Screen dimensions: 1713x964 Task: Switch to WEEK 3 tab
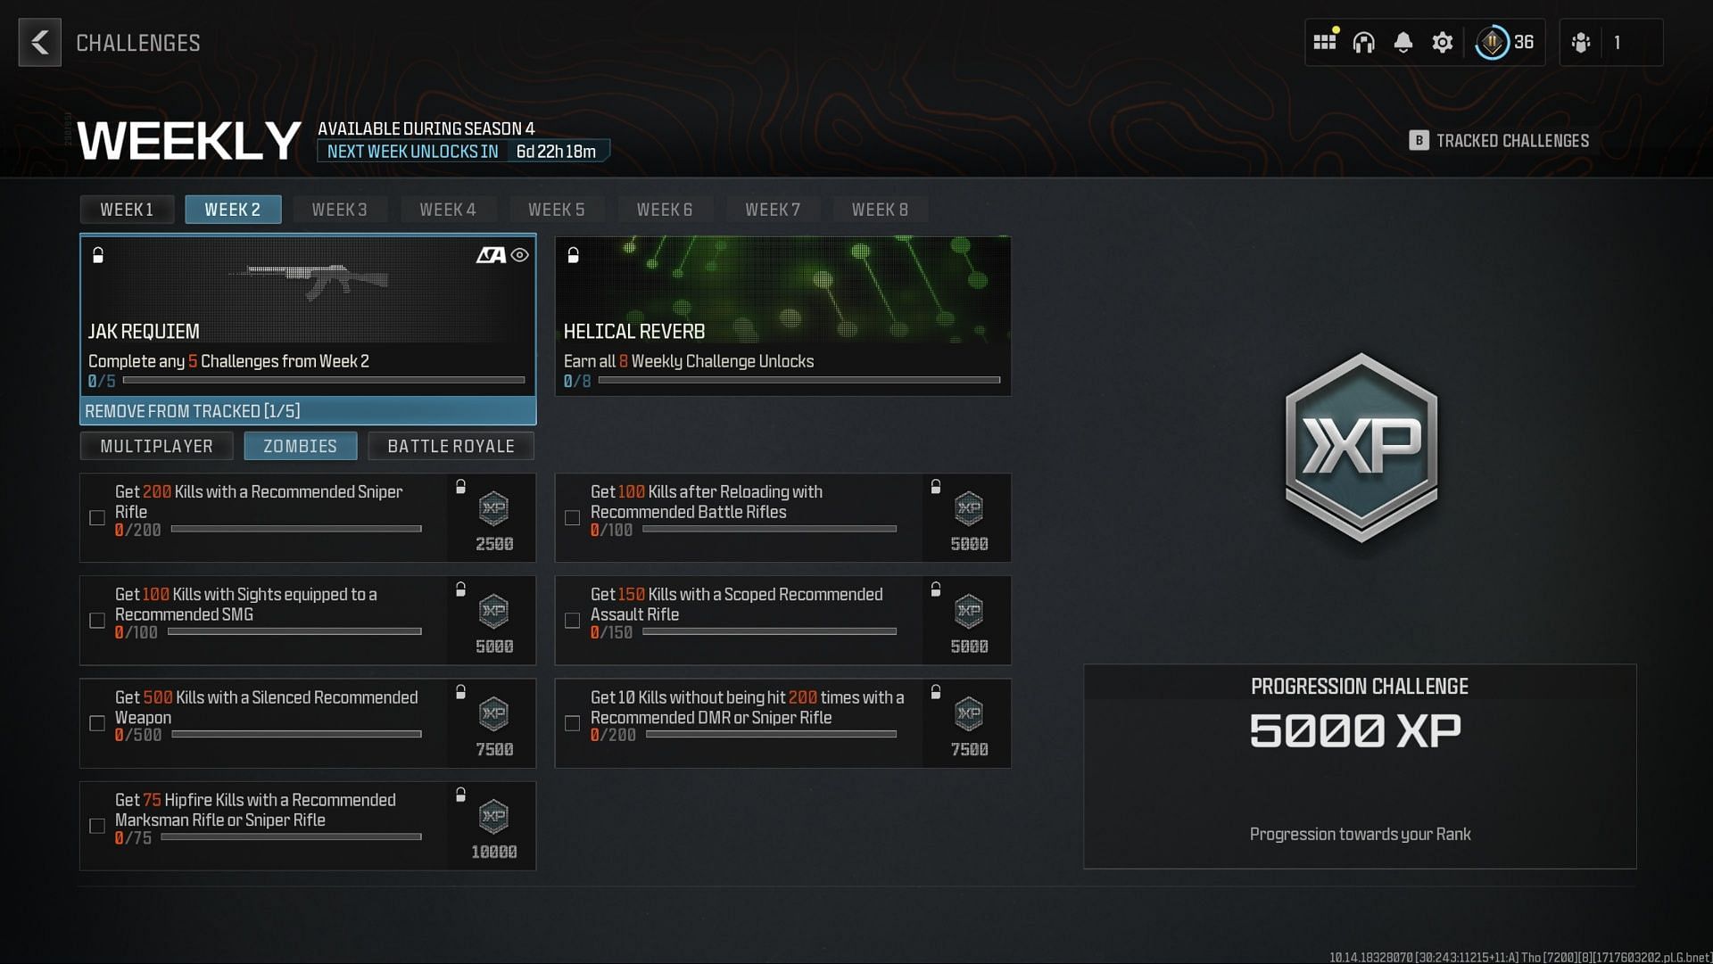coord(339,210)
